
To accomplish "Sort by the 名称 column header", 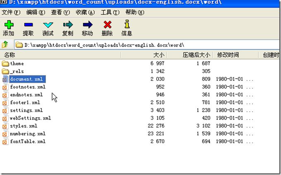I will [x=60, y=55].
